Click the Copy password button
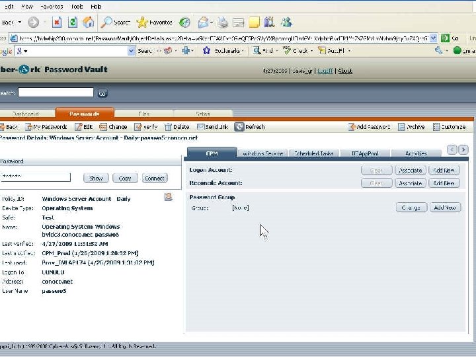The width and height of the screenshot is (476, 357). pyautogui.click(x=125, y=178)
